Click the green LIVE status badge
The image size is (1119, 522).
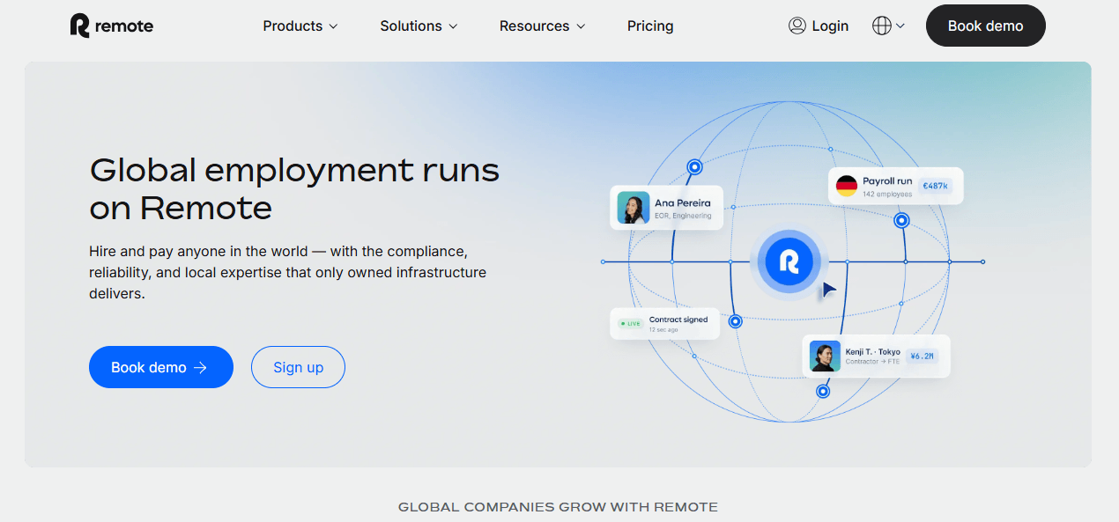631,324
